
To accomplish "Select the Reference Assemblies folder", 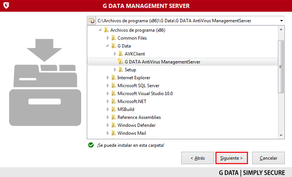I will point(139,117).
